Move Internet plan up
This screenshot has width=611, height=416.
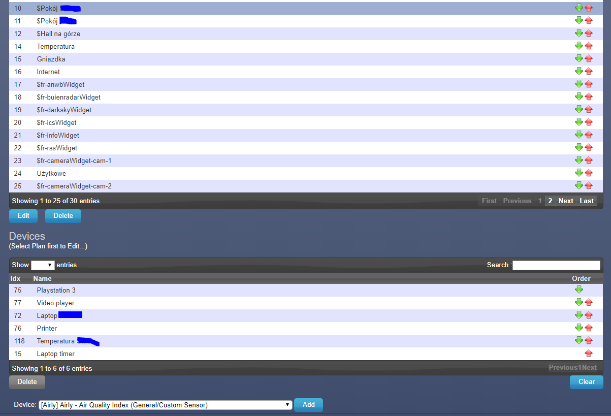pos(589,72)
